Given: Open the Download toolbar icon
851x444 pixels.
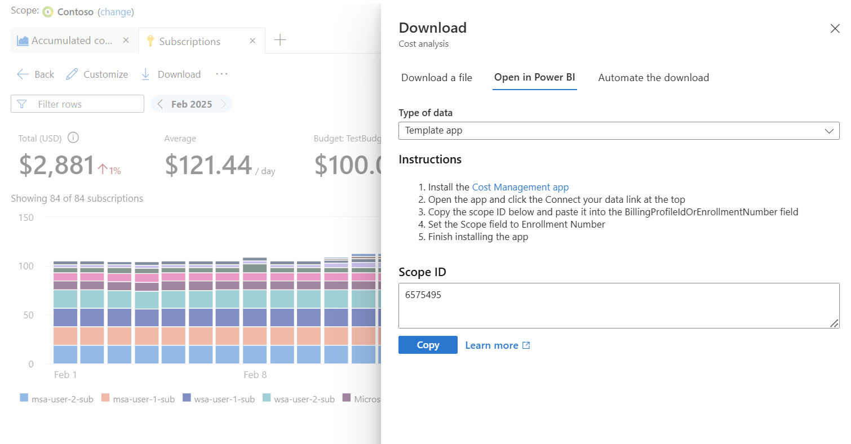Looking at the screenshot, I should click(x=145, y=74).
